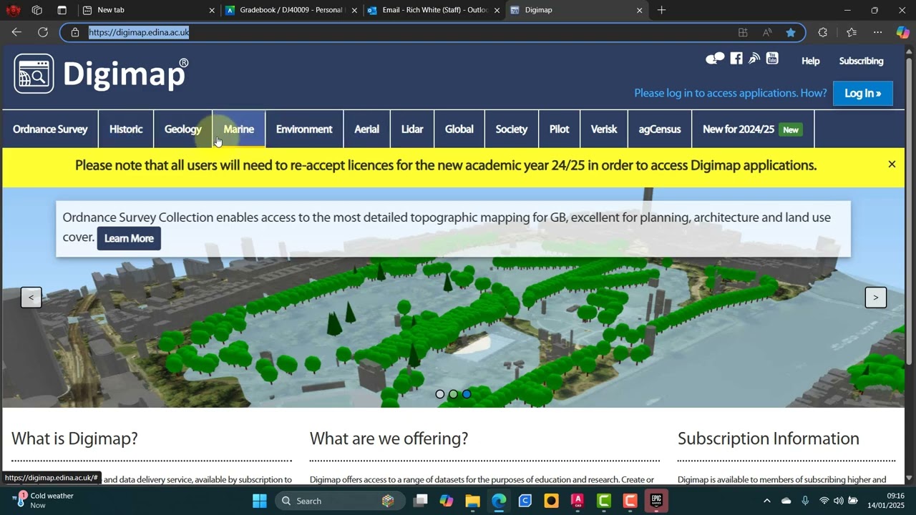916x515 pixels.
Task: Open the Digimap YouTube channel icon
Action: click(772, 59)
